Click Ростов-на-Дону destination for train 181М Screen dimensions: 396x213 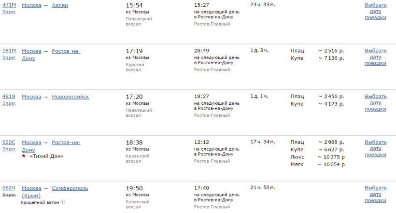coord(66,51)
